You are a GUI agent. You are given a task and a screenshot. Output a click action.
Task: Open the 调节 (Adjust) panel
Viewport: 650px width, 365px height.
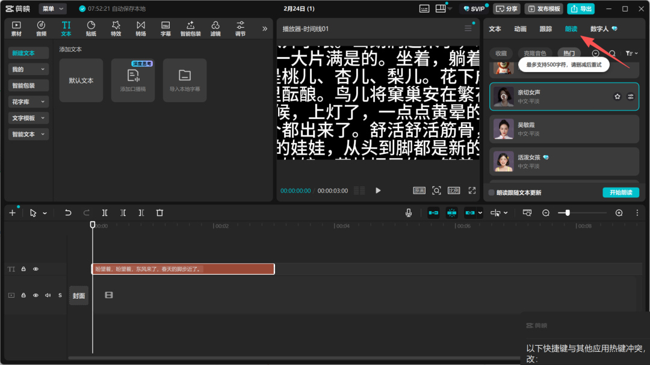click(x=240, y=28)
